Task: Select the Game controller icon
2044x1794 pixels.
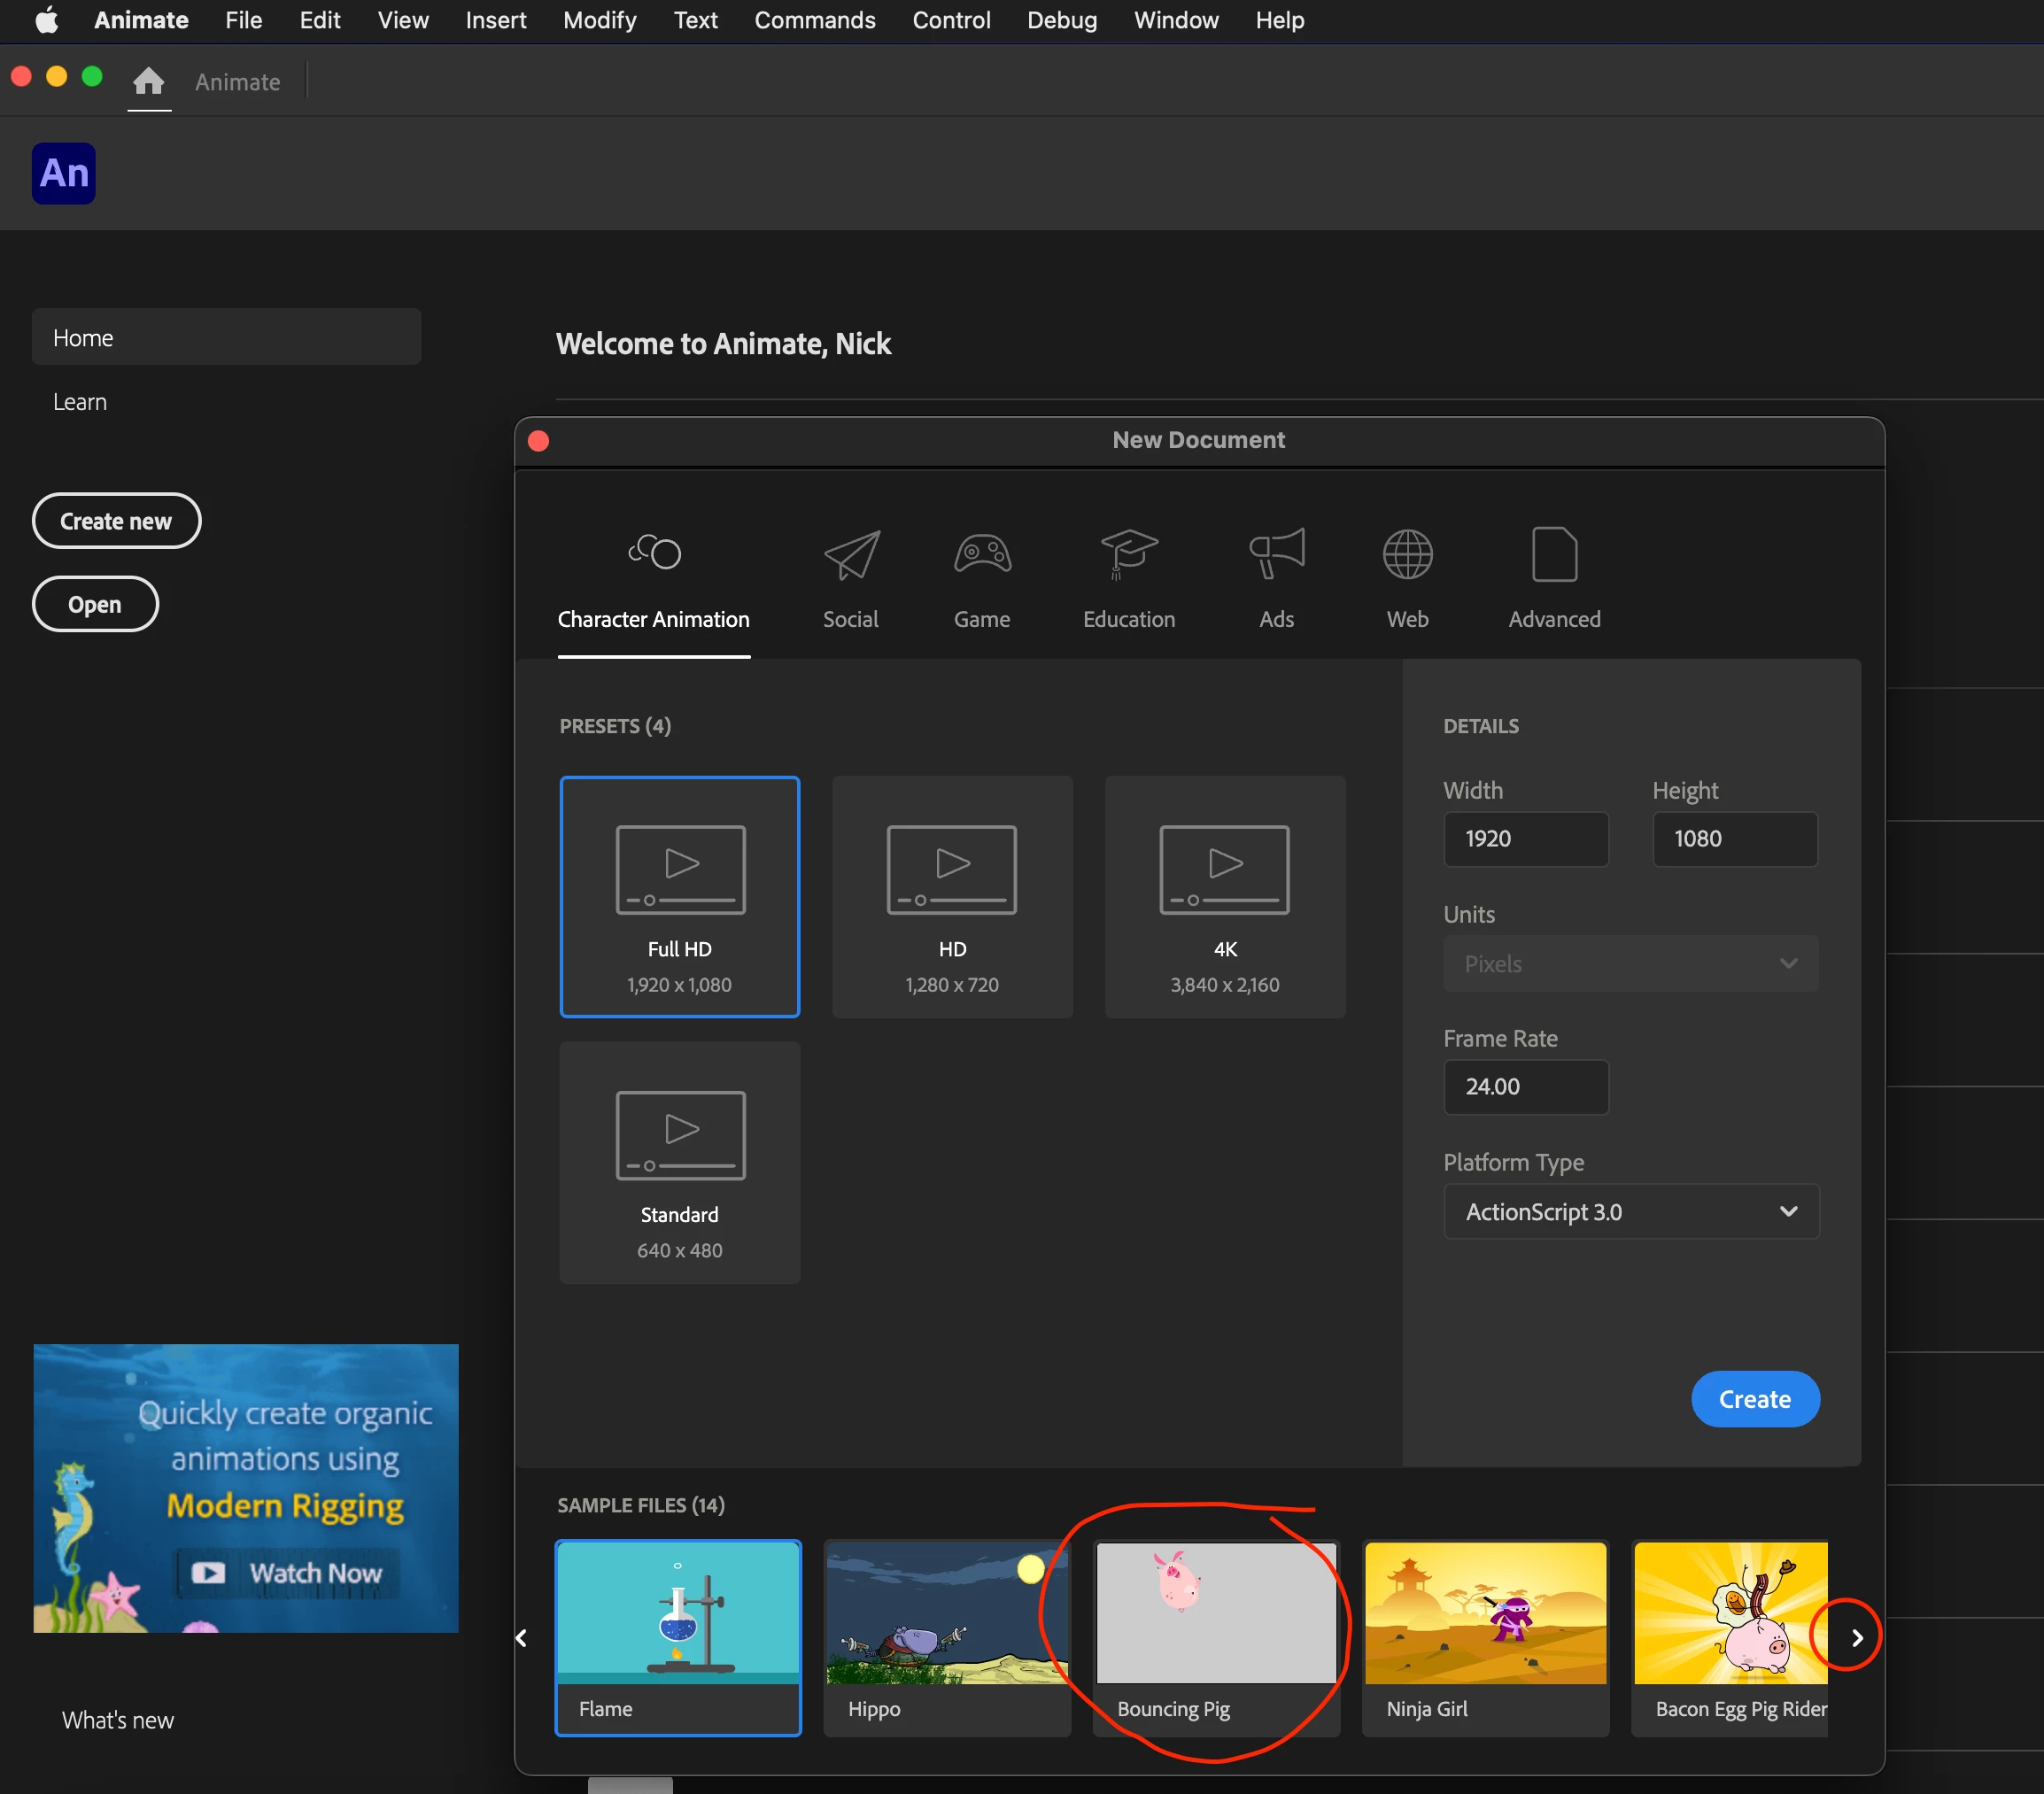Action: tap(981, 555)
